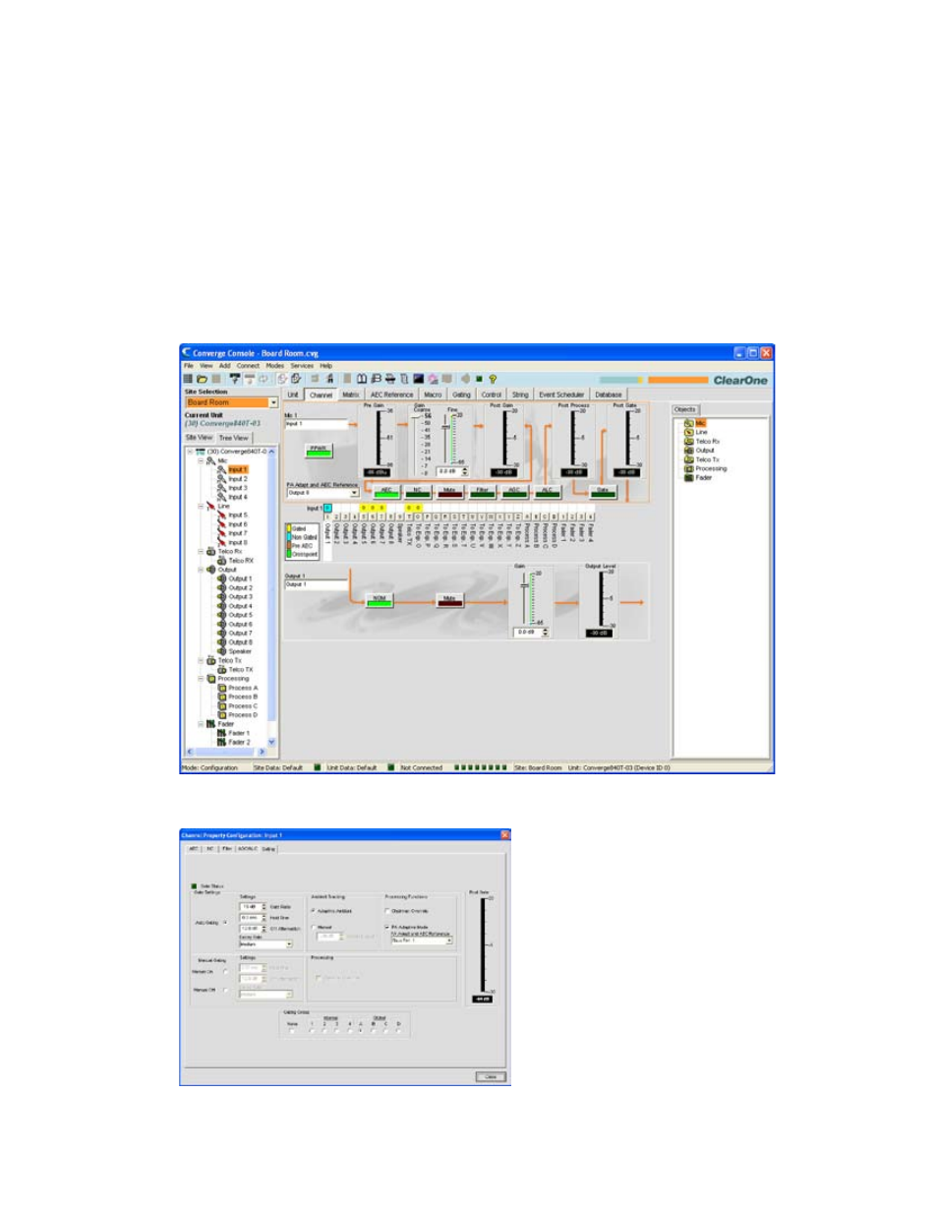Click the Mic 1 name input field
This screenshot has height=1215, width=938.
(317, 424)
